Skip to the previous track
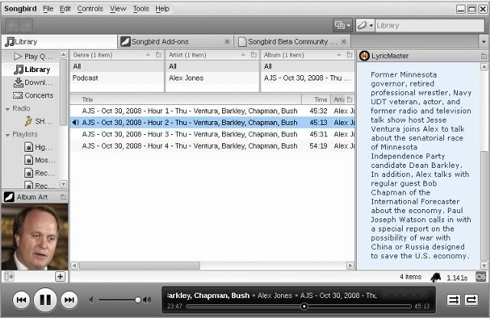Viewport: 490px width, 318px height. (x=21, y=300)
